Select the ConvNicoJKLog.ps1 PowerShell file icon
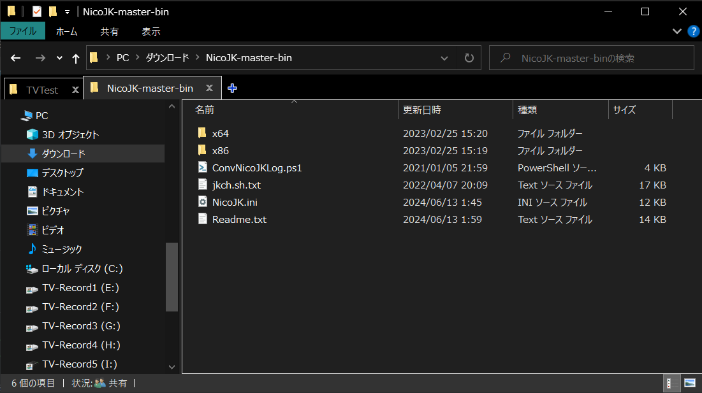Viewport: 702px width, 393px height. pyautogui.click(x=202, y=168)
